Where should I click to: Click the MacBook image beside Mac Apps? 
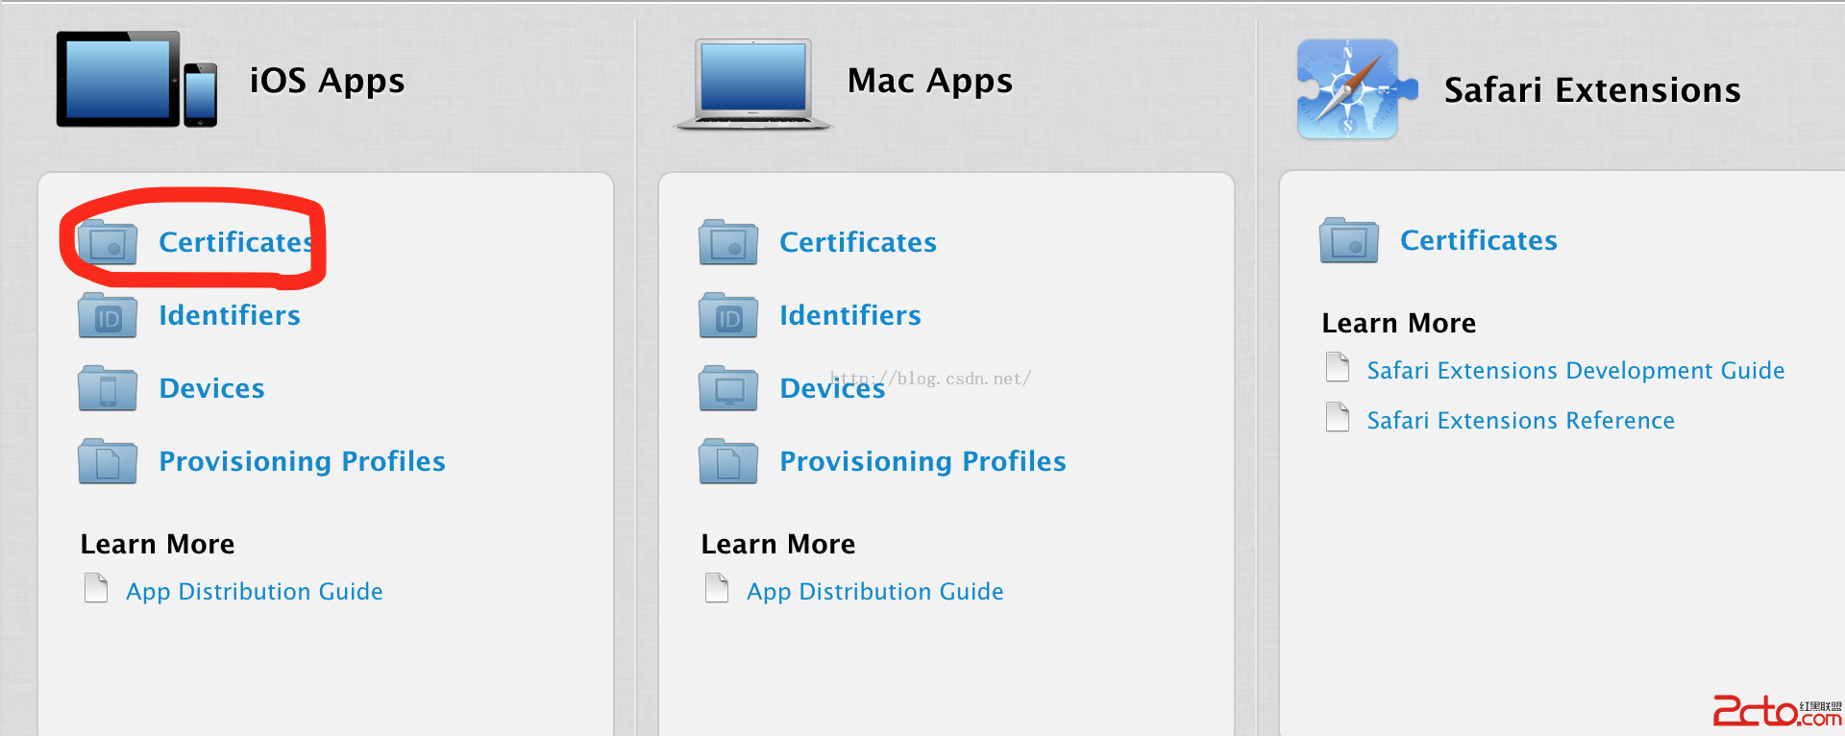click(753, 85)
